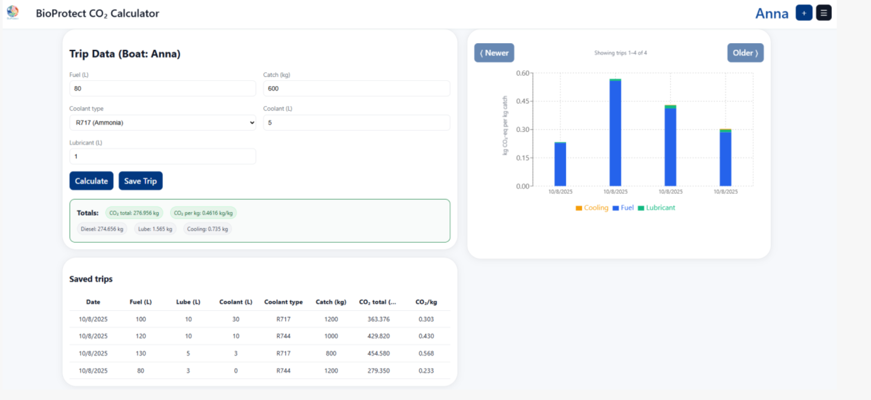Image resolution: width=871 pixels, height=400 pixels.
Task: Click the CO₂/kg column header
Action: (426, 302)
